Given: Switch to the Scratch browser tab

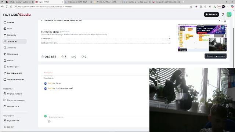Looking at the screenshot, I should click(x=108, y=2).
